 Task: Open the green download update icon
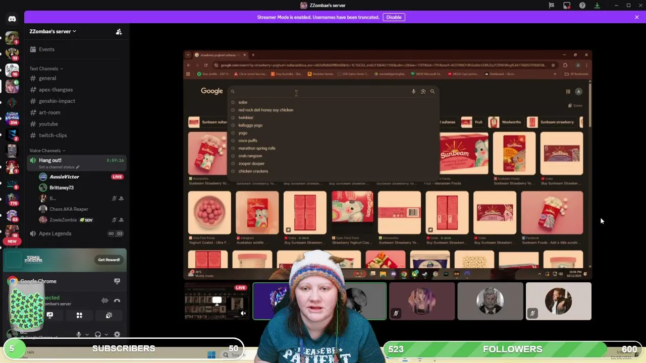[x=597, y=5]
